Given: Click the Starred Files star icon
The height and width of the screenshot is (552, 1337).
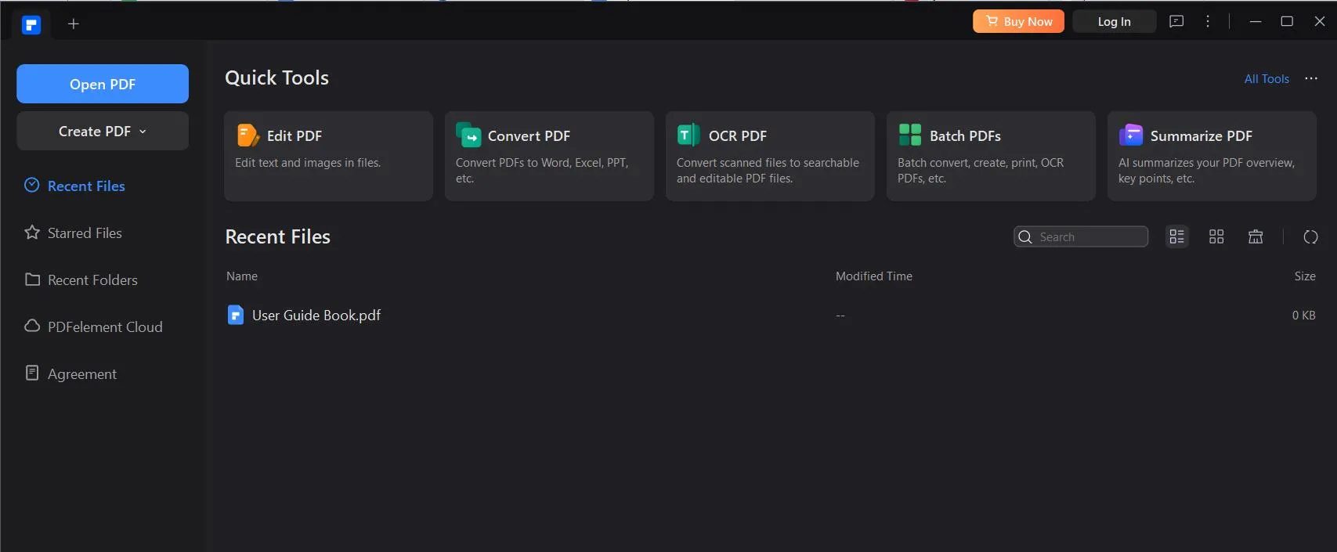Looking at the screenshot, I should pyautogui.click(x=32, y=232).
